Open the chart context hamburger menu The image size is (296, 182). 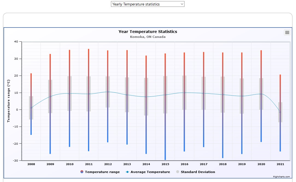(x=287, y=32)
